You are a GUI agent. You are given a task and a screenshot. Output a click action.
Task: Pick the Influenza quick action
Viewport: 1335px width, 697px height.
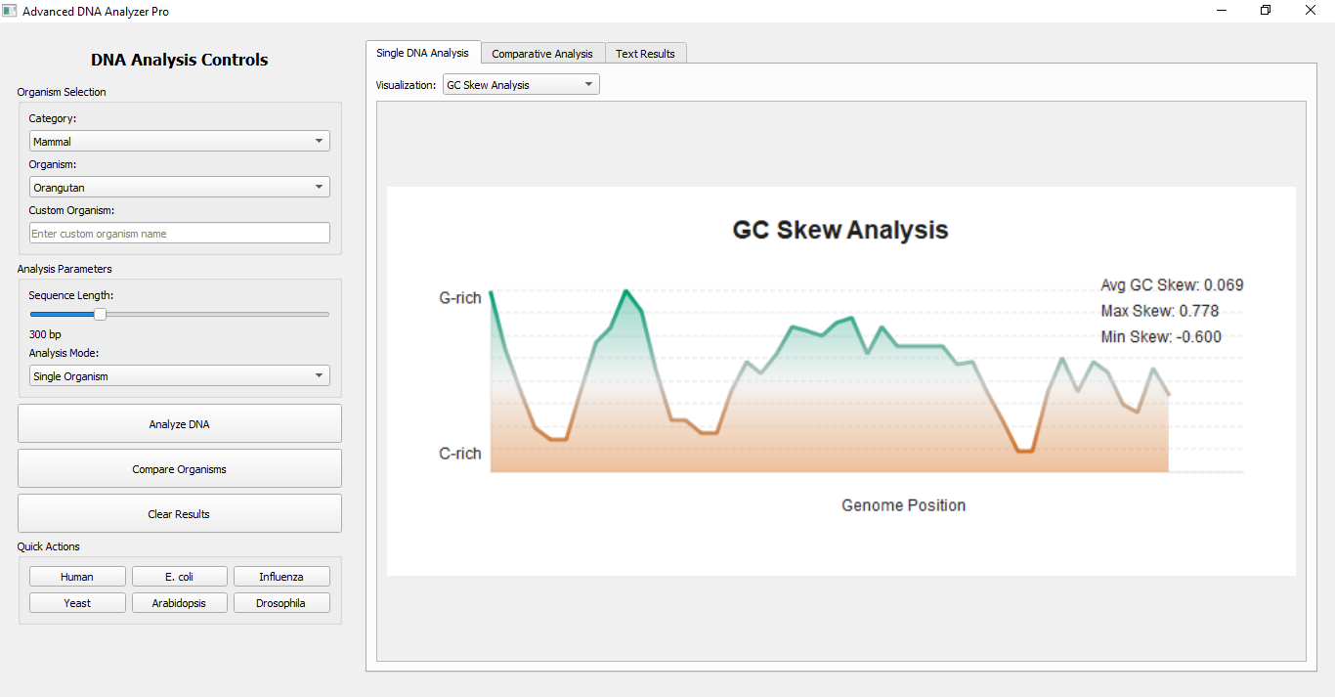point(281,577)
